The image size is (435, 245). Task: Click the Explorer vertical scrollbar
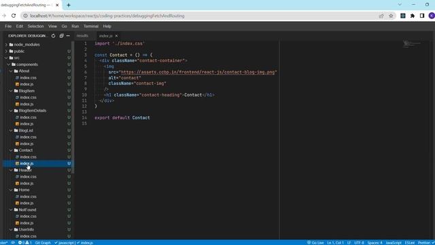[73, 108]
